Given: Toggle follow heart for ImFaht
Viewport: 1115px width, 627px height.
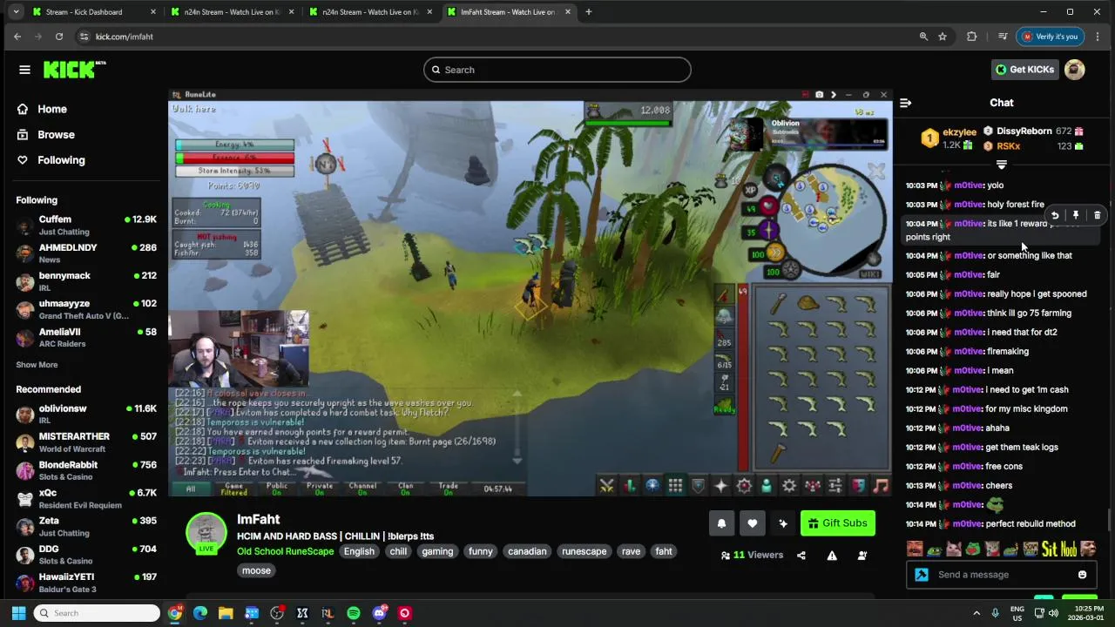Looking at the screenshot, I should [x=752, y=523].
